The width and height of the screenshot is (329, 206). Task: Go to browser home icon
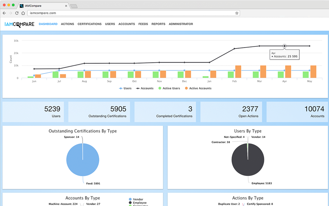23,13
